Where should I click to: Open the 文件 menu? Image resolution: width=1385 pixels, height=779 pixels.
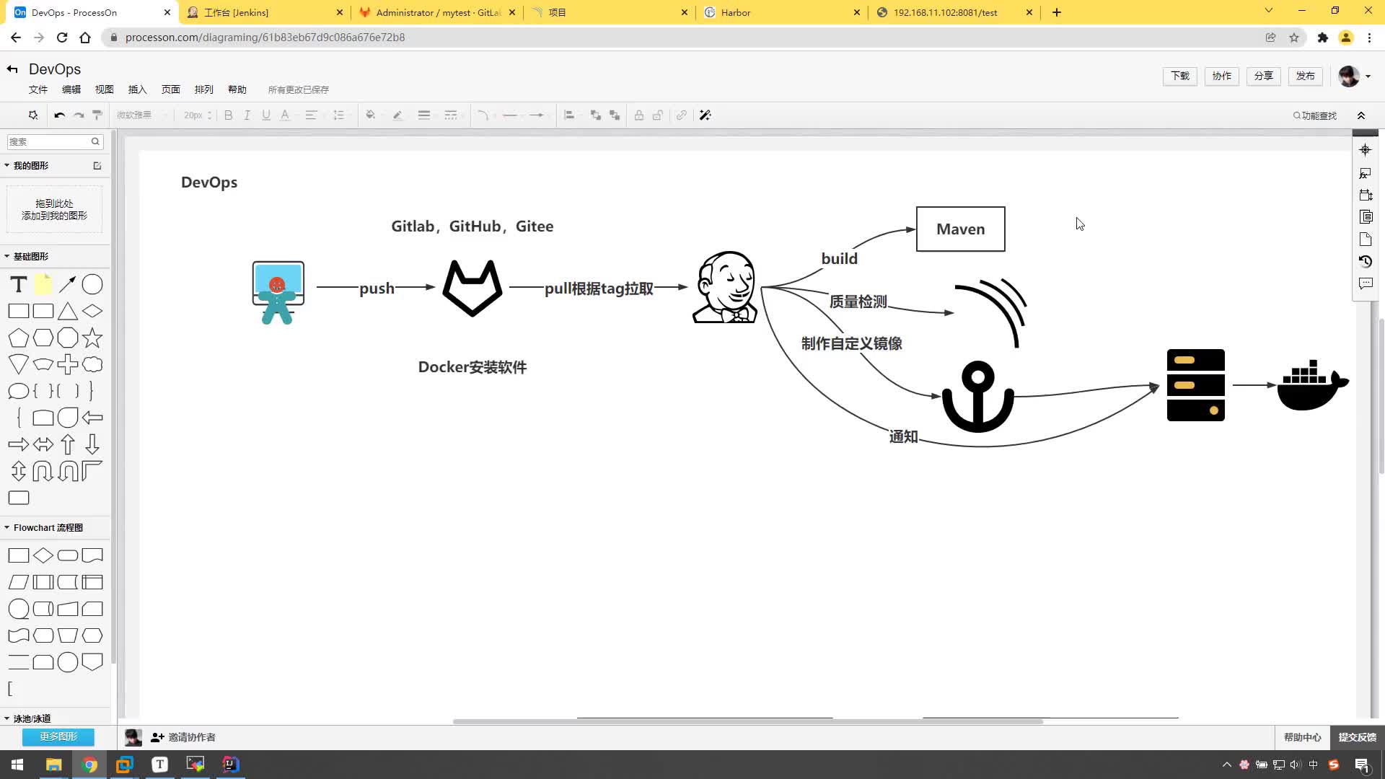[38, 89]
